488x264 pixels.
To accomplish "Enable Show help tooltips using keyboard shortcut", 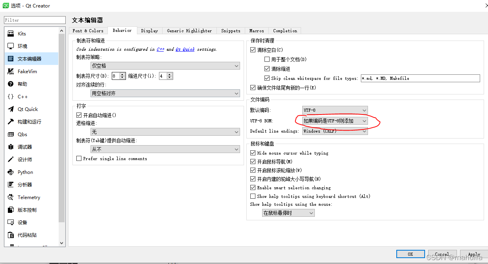I will click(253, 196).
